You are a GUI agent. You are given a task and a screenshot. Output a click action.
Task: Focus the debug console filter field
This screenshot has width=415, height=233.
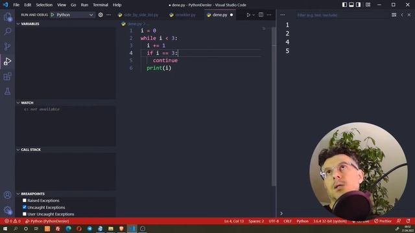pos(342,15)
